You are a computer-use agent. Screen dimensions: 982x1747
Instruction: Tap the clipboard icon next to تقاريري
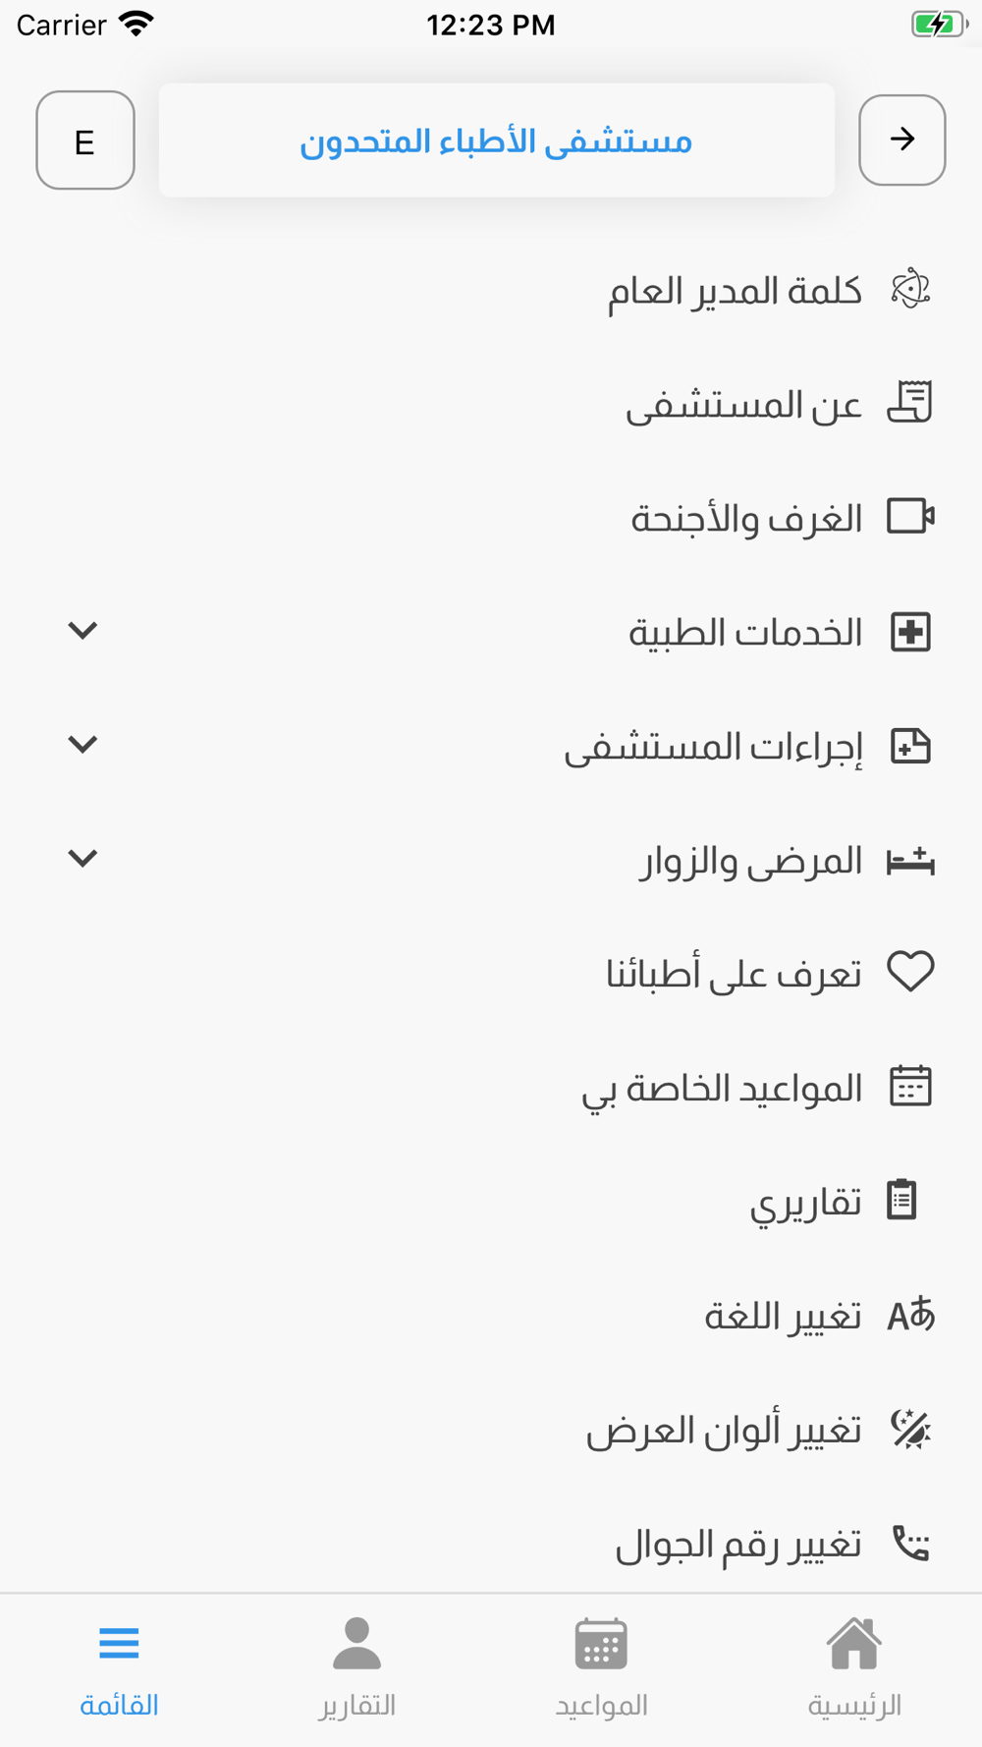tap(901, 1201)
